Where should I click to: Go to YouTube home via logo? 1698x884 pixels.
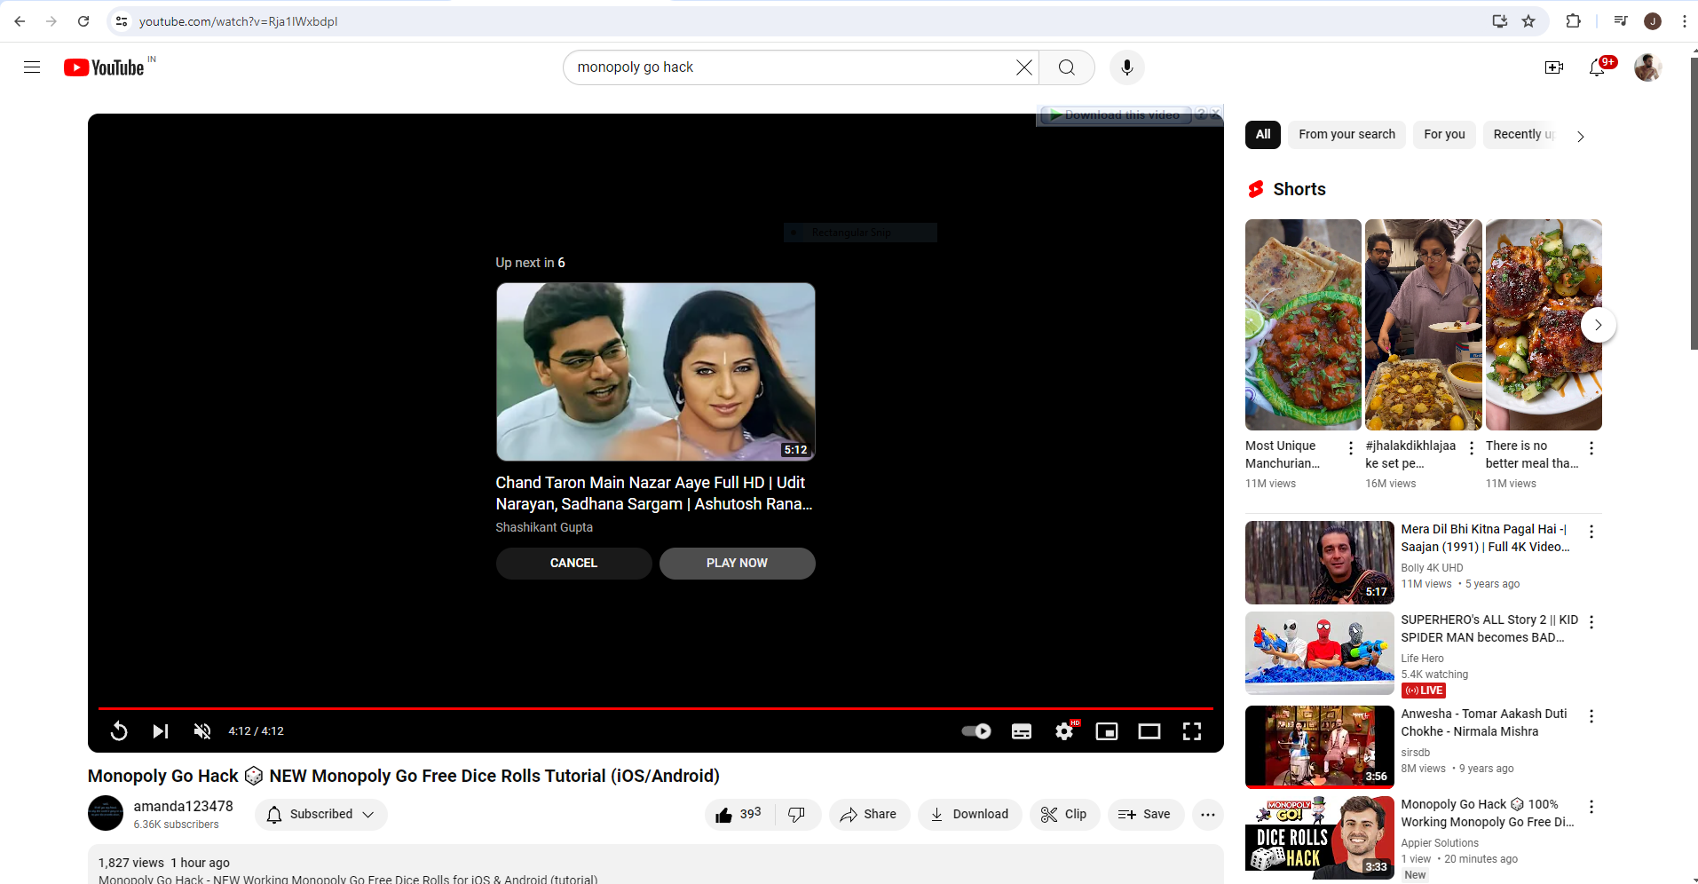pyautogui.click(x=104, y=67)
